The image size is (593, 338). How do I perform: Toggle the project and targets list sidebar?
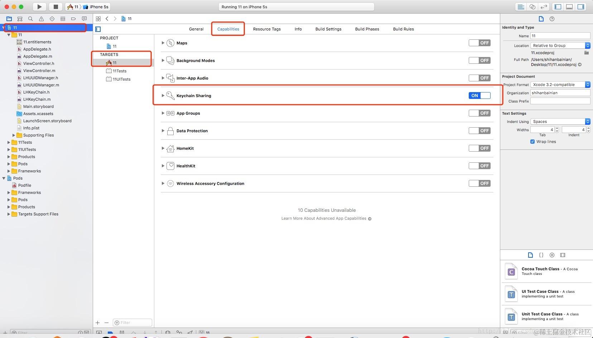[x=98, y=29]
